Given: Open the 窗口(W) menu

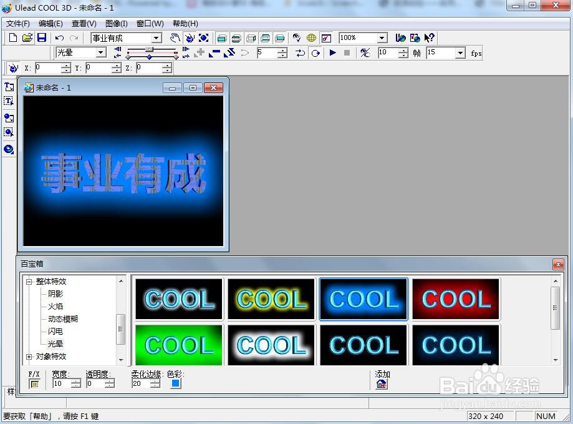Looking at the screenshot, I should pyautogui.click(x=150, y=23).
